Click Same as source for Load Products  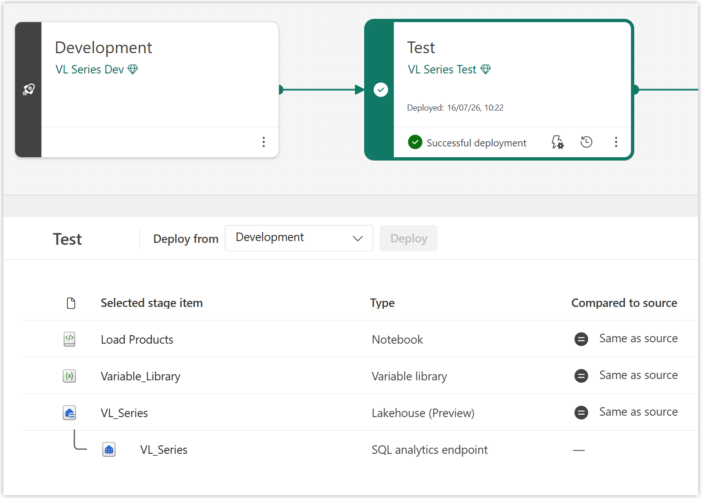[638, 338]
